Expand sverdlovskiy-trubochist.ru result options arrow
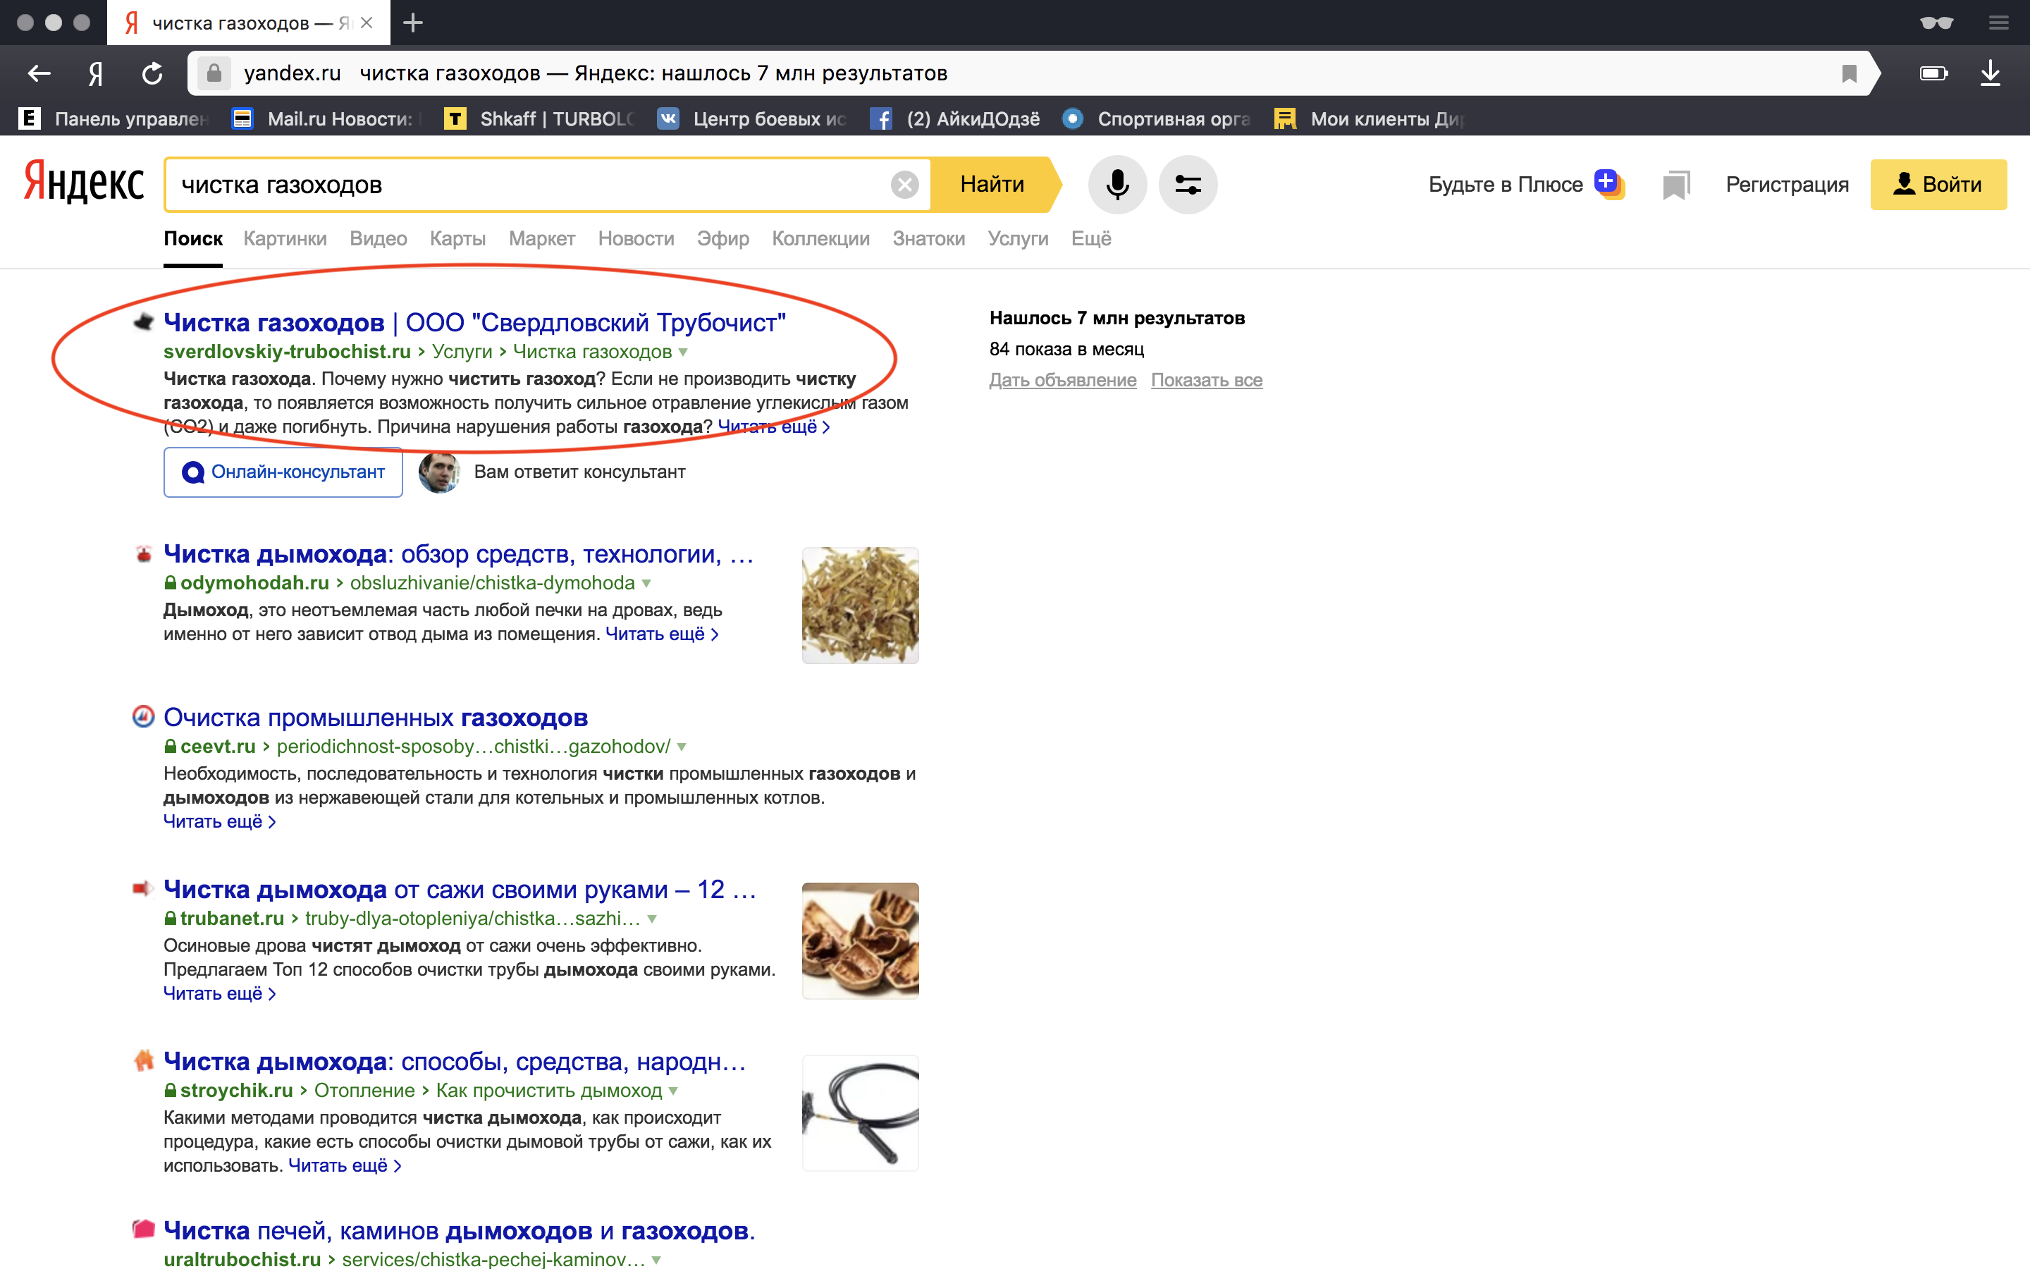2030x1269 pixels. tap(684, 352)
